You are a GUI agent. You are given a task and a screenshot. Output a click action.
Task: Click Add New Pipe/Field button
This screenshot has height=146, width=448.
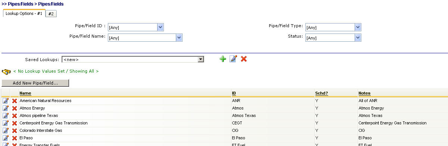coord(35,83)
